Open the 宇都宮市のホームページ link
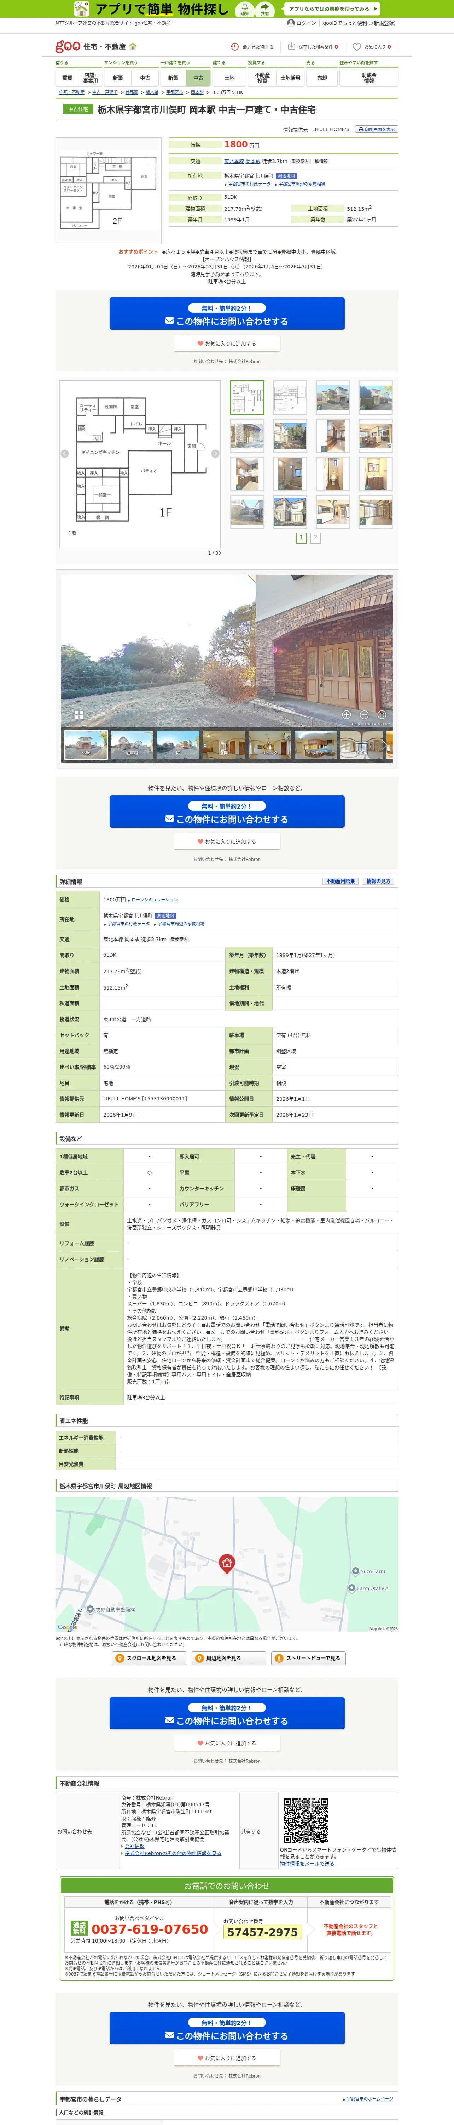Viewport: 454px width, 2125px height. tap(370, 2098)
